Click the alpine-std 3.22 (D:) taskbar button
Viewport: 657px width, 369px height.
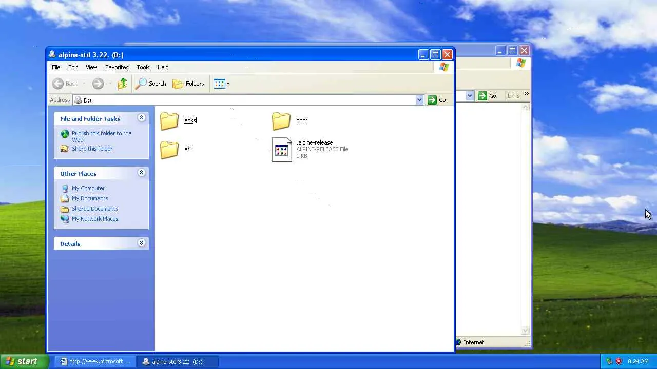pyautogui.click(x=178, y=361)
